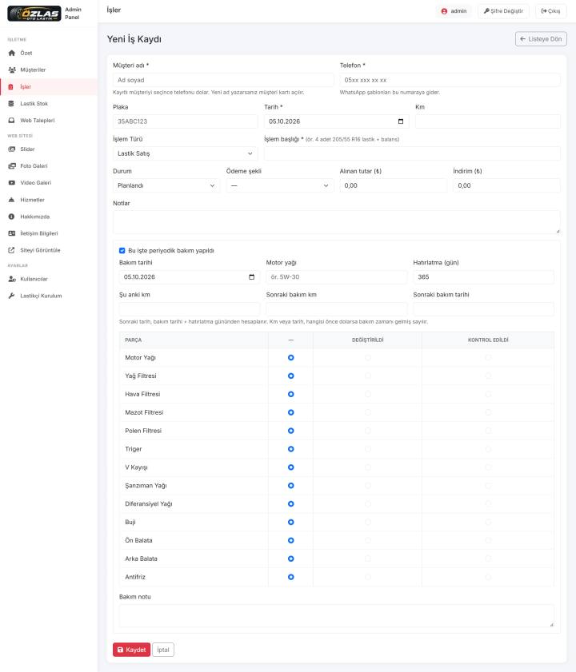
Task: Select Kontrol Edildi for Yağ Filtresi
Action: [x=488, y=376]
